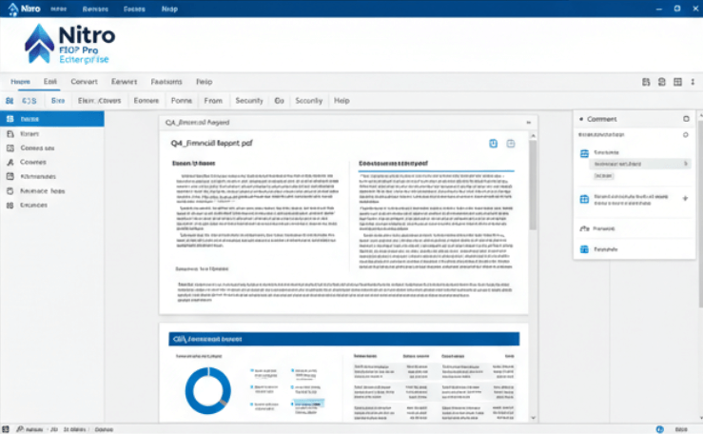Click the Forms button in the secondary toolbar
The width and height of the screenshot is (703, 434).
[181, 100]
